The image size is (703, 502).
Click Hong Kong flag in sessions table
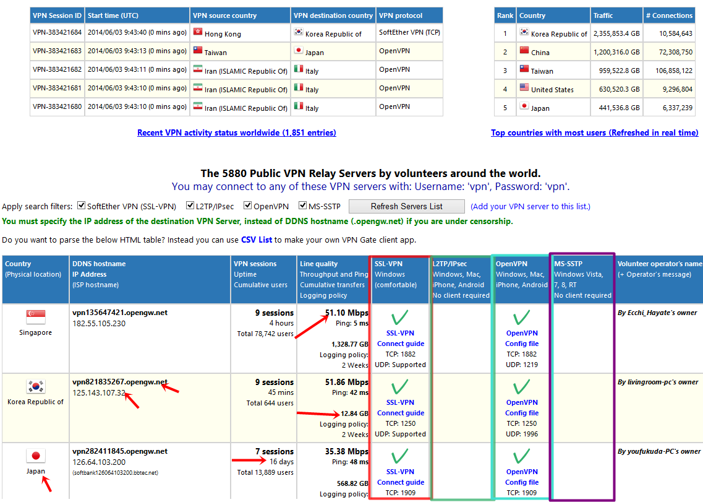click(198, 32)
